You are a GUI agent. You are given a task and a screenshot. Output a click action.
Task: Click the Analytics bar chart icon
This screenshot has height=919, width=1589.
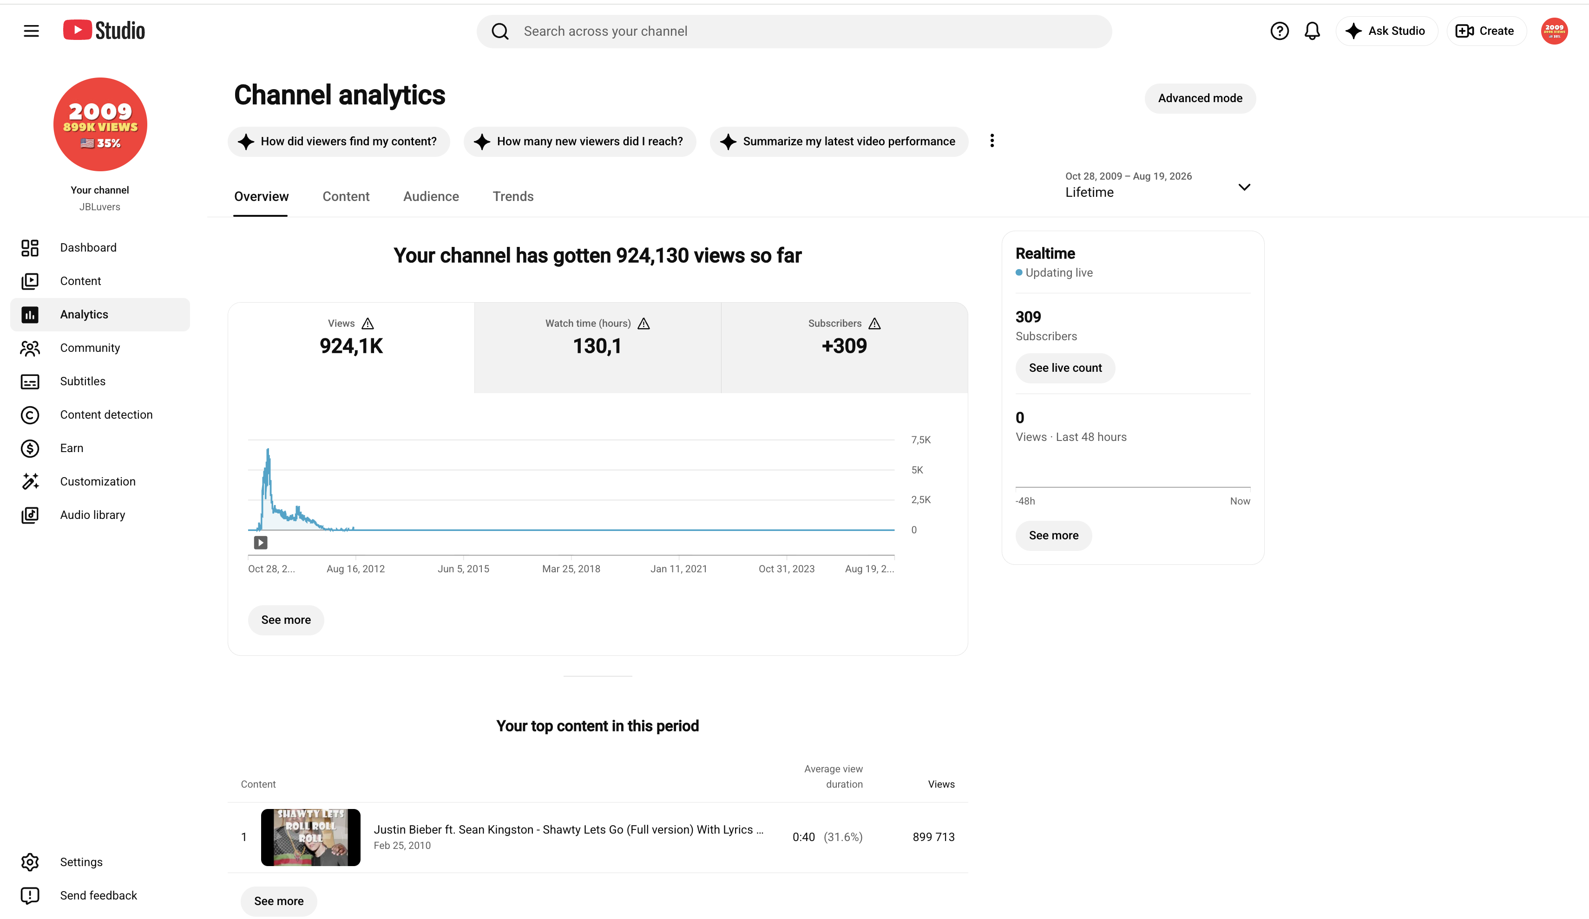[30, 314]
